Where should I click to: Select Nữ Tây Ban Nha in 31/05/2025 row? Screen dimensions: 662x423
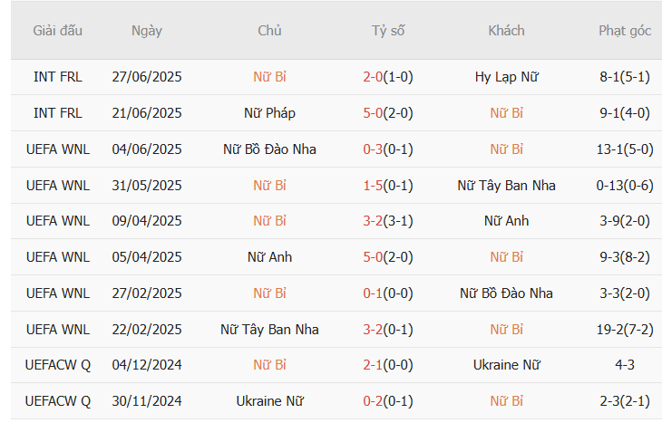506,186
